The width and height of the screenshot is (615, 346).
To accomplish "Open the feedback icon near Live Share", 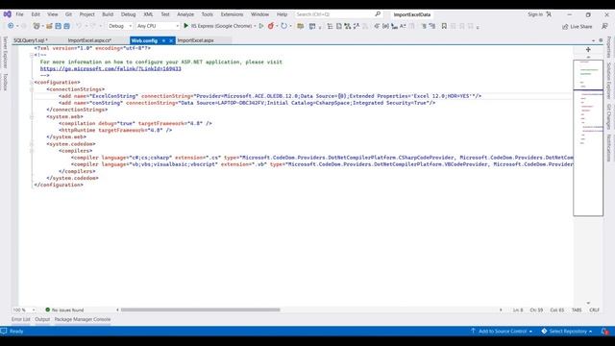I will click(x=604, y=26).
